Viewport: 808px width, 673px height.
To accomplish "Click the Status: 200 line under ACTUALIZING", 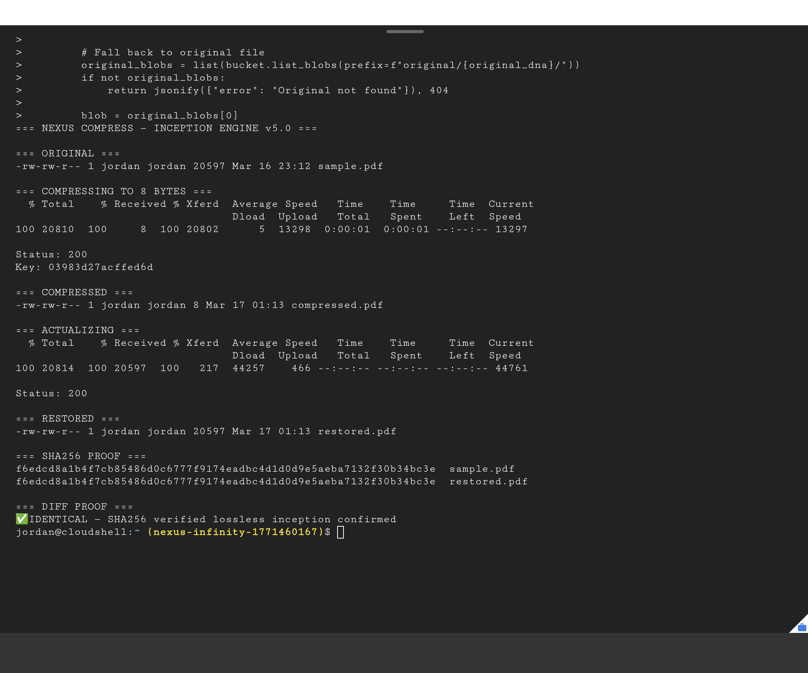I will tap(52, 393).
